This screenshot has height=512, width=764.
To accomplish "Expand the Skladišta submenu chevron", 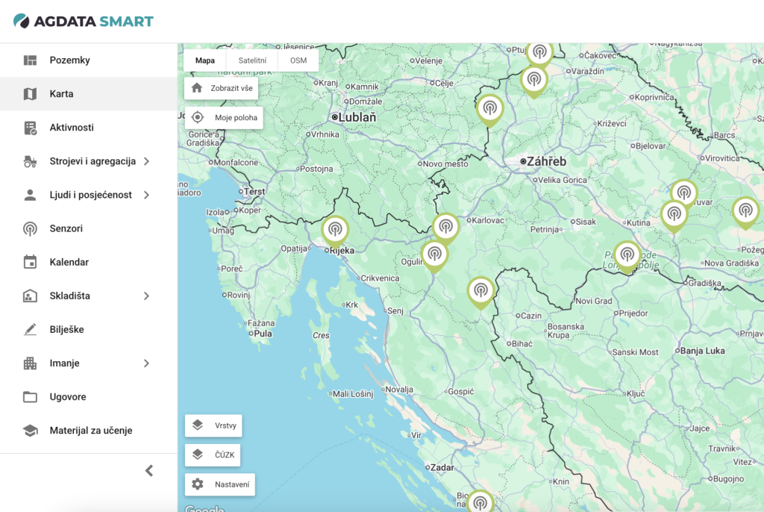I will click(x=147, y=296).
